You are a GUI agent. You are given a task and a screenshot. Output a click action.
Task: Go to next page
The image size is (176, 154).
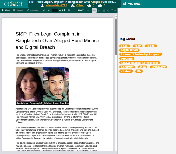[x=65, y=10]
